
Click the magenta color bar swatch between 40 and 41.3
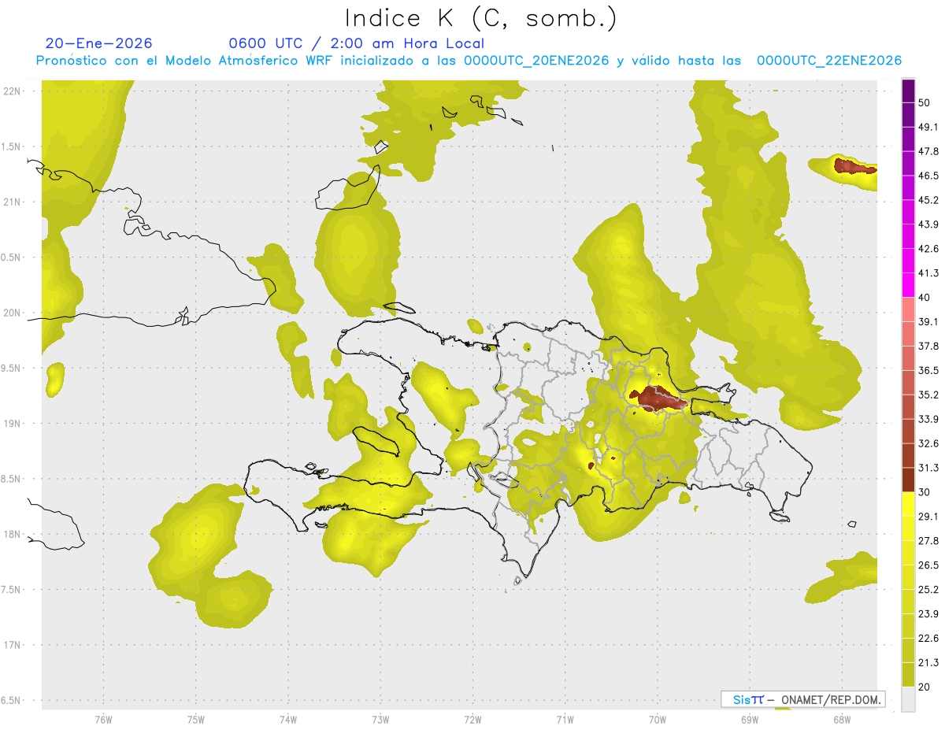point(908,285)
